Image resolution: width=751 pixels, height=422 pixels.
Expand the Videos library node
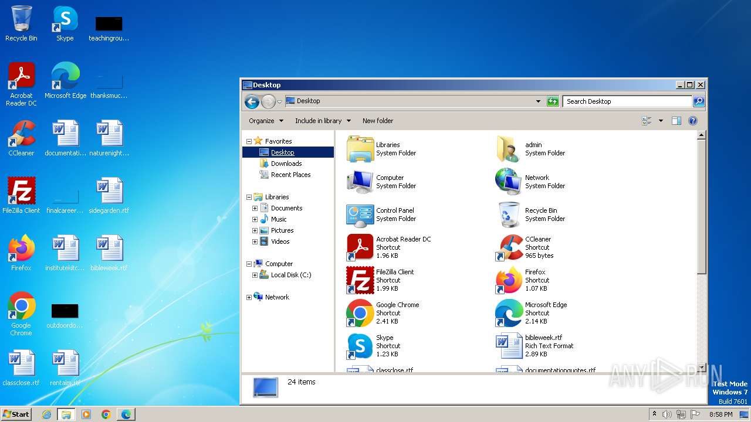[255, 241]
